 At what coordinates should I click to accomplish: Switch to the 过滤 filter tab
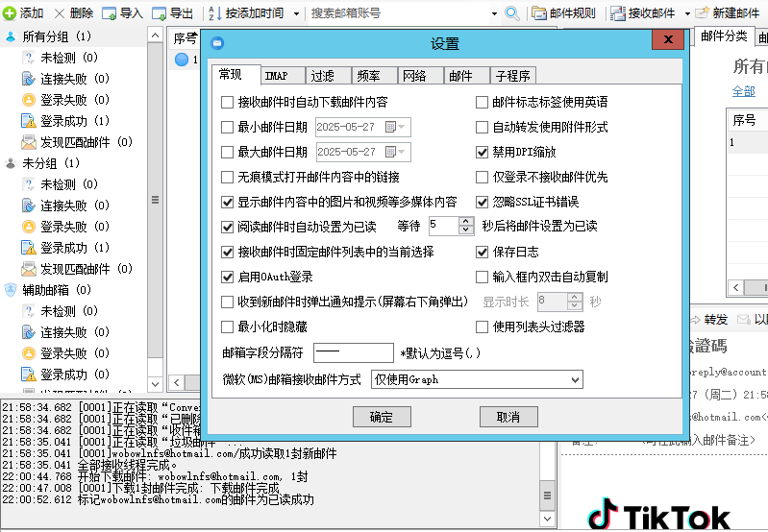pyautogui.click(x=322, y=76)
